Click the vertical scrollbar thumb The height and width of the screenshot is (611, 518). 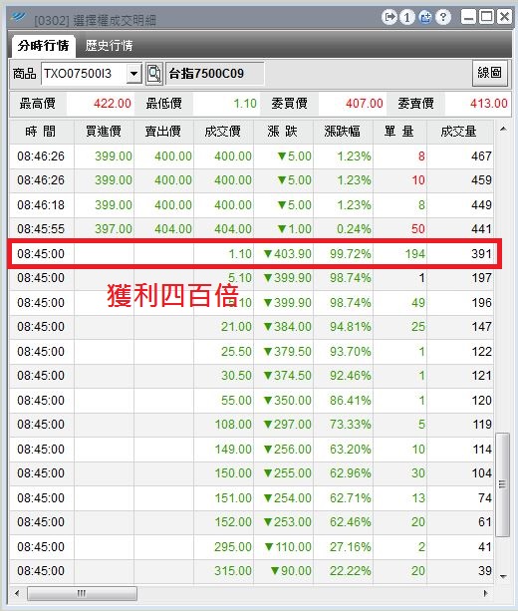coord(502,484)
